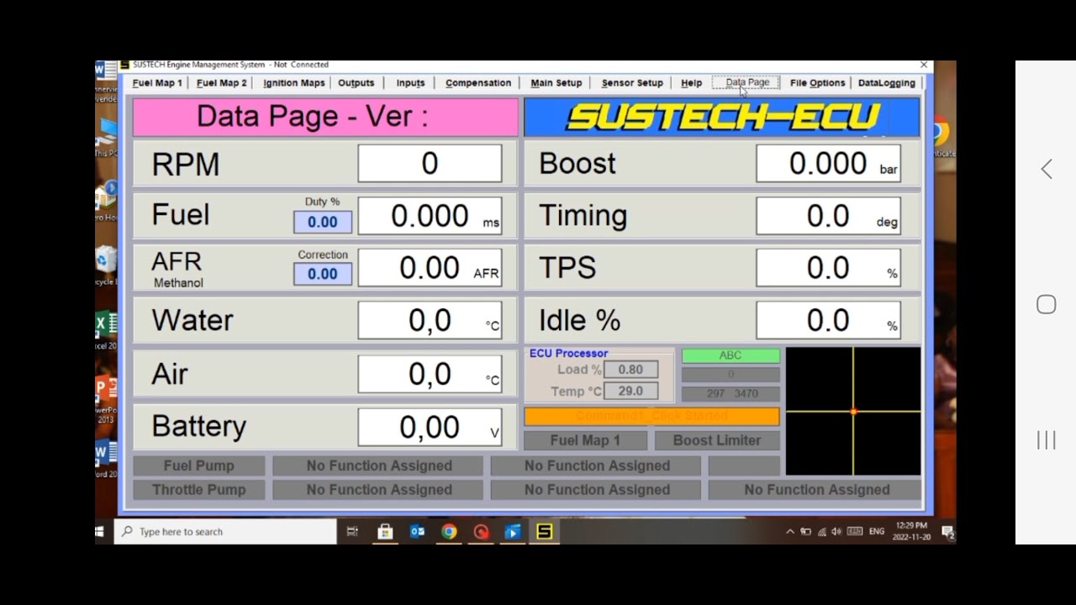Click the 297 3470 readout box
This screenshot has height=605, width=1076.
click(x=731, y=393)
